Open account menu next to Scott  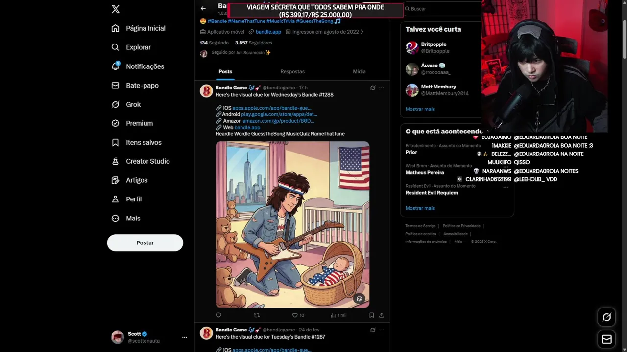click(x=185, y=337)
